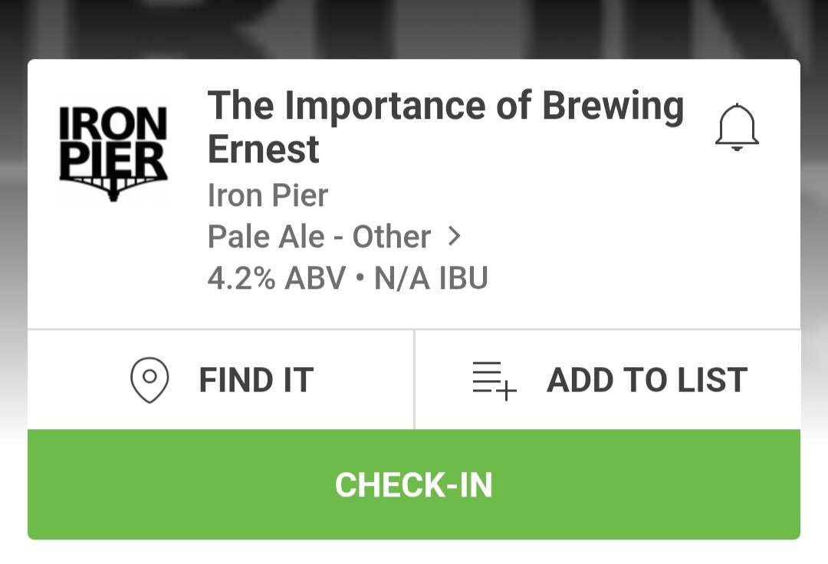Image resolution: width=828 pixels, height=564 pixels.
Task: Open the Iron Pier brewery logo
Action: point(113,152)
